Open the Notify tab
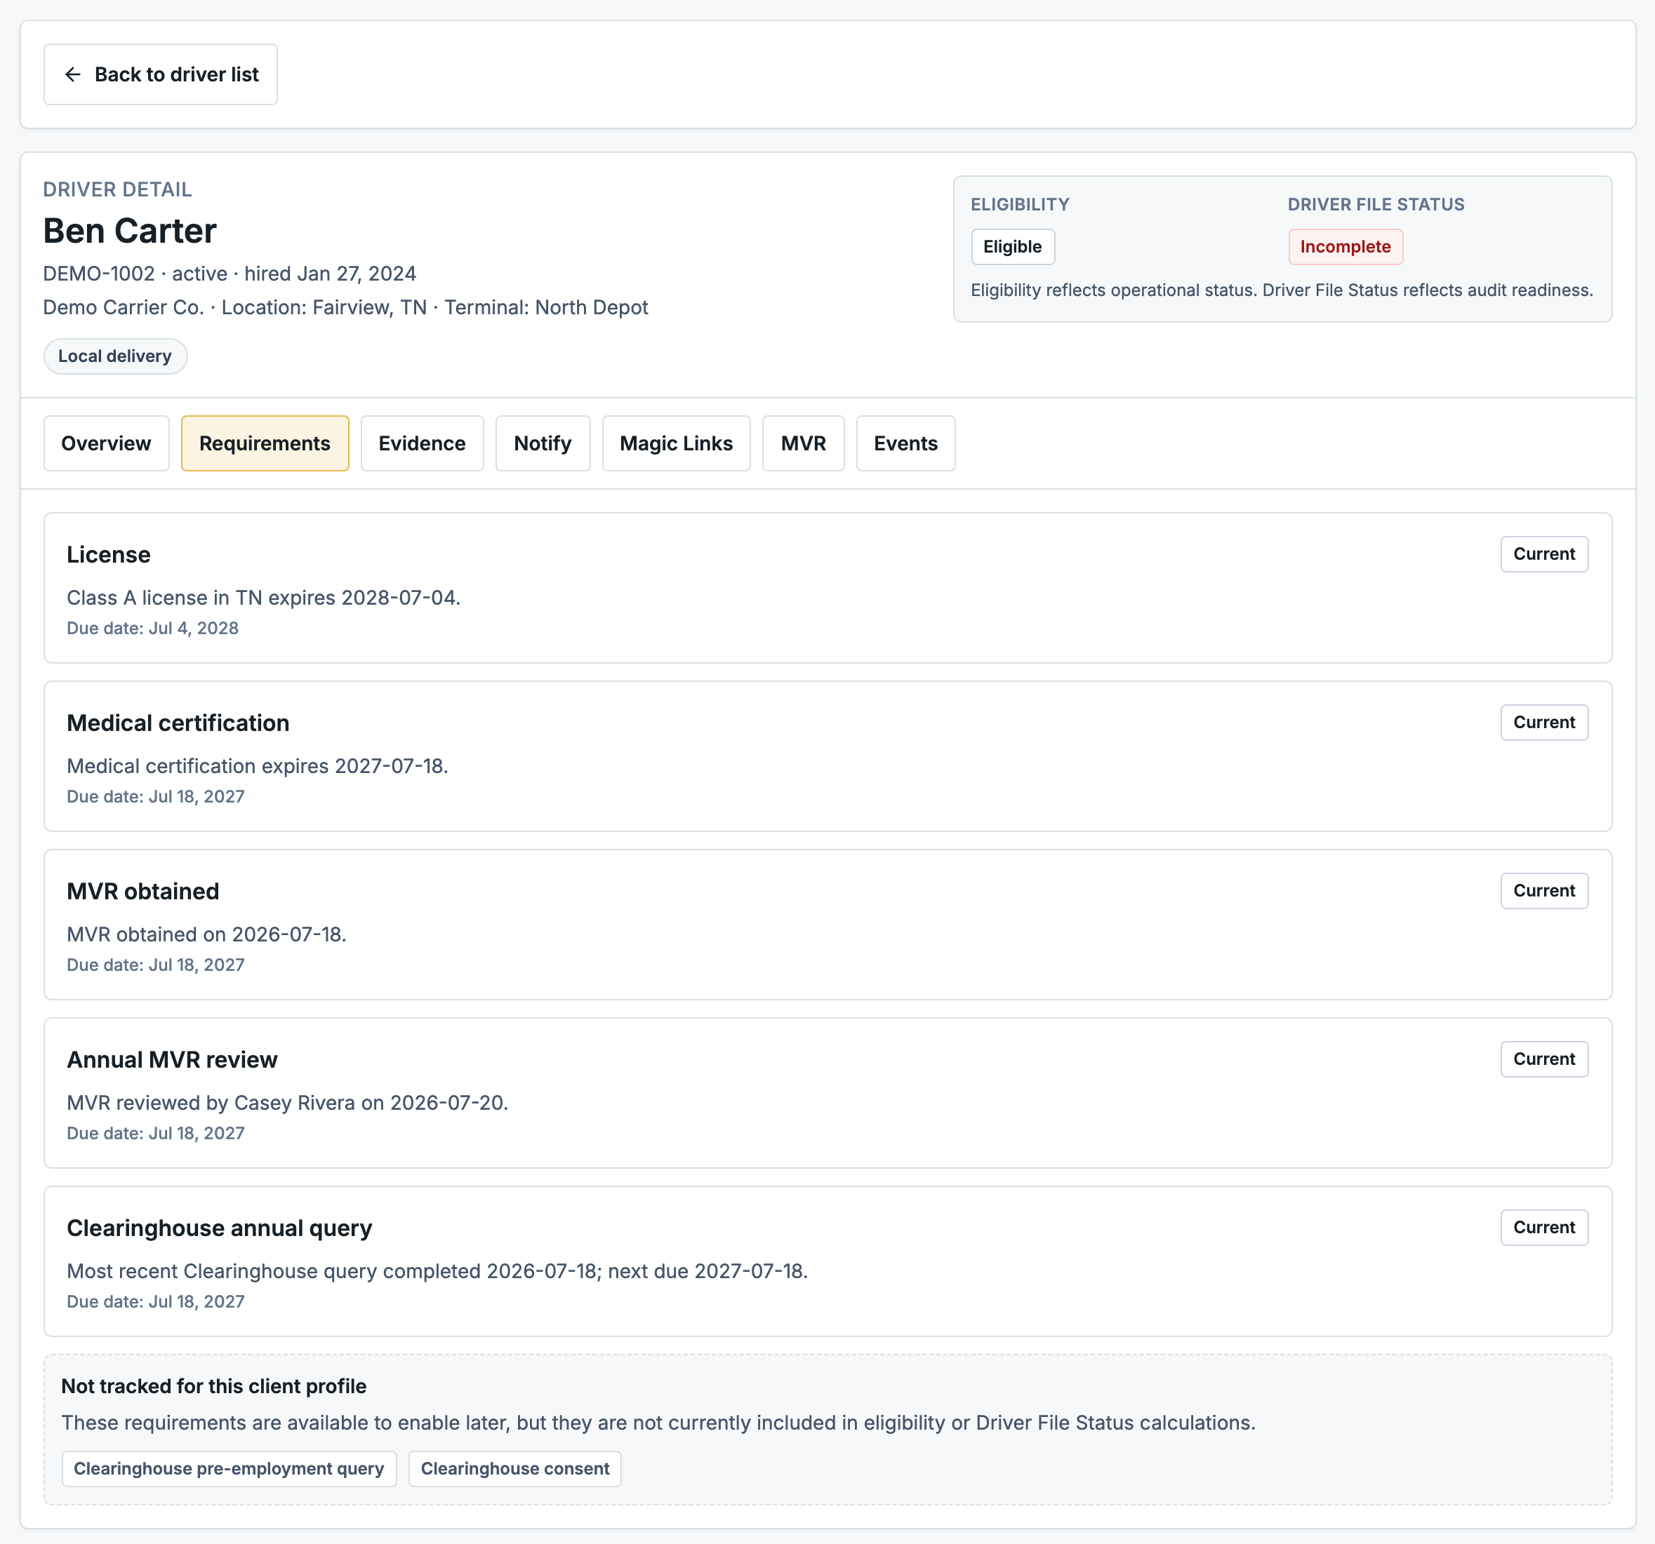The width and height of the screenshot is (1655, 1544). [x=543, y=443]
